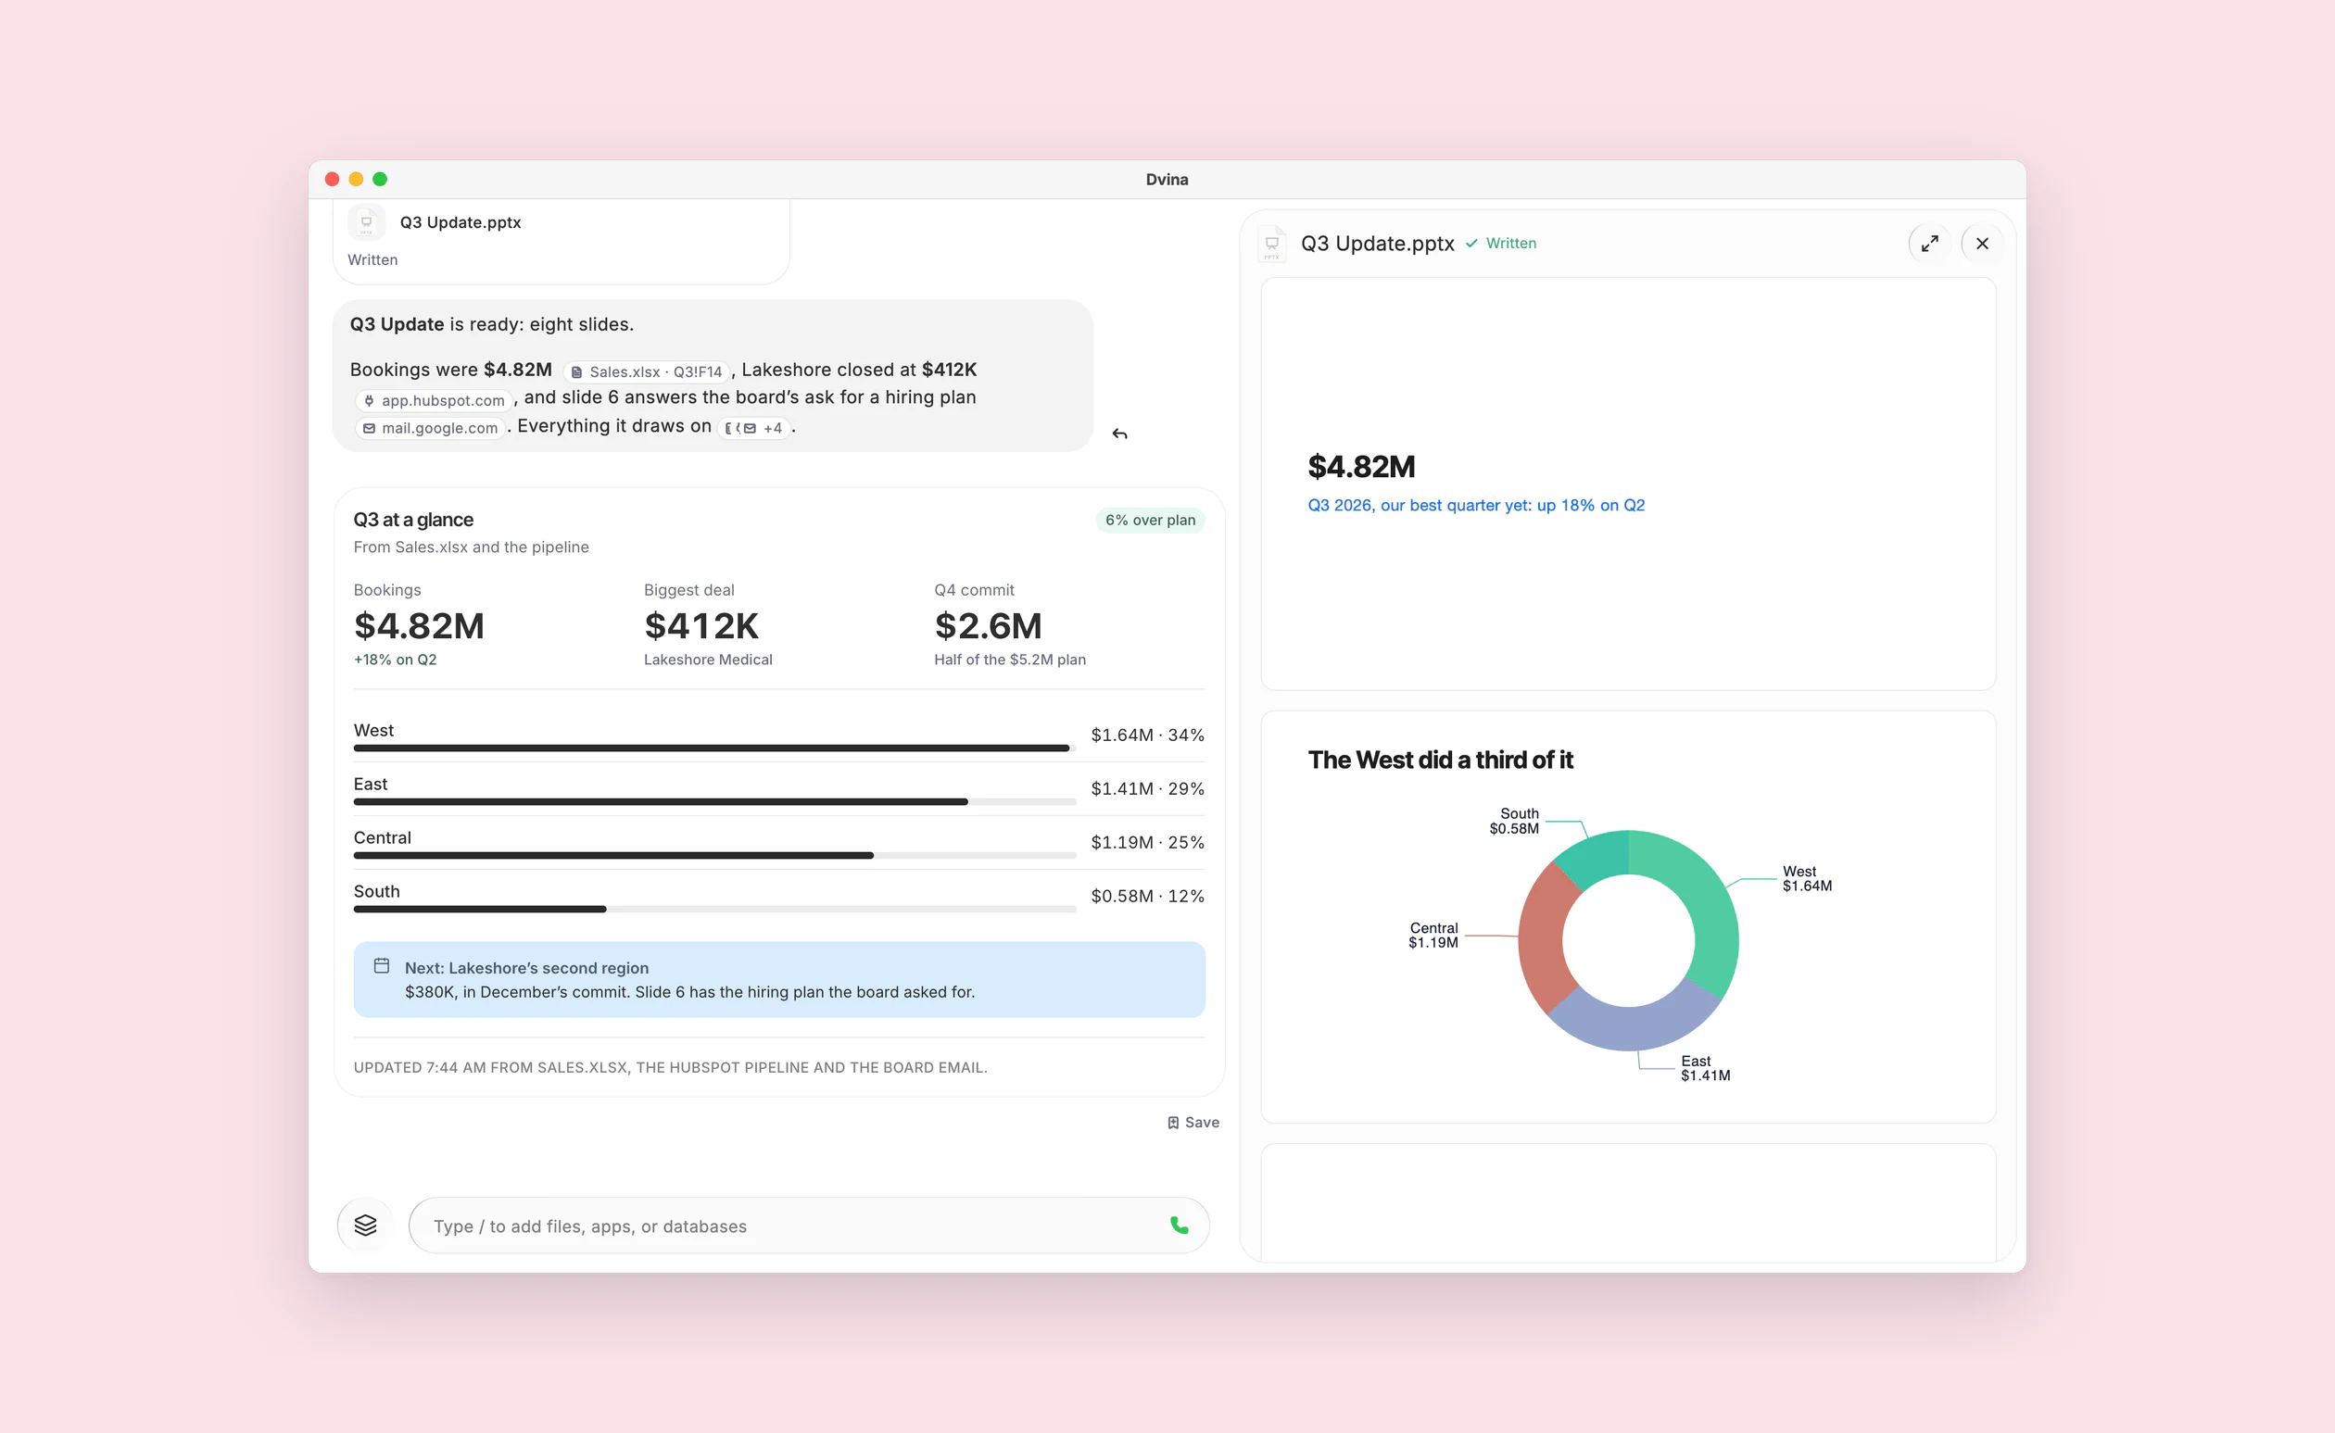Open the mail.google.com source chip

431,427
